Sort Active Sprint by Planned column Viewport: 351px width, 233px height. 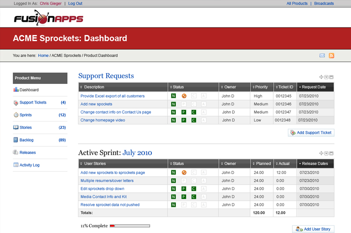coord(261,163)
